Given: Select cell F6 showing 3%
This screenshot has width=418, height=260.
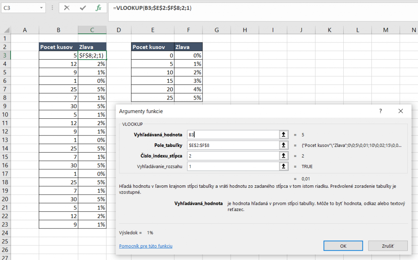Looking at the screenshot, I should [189, 80].
